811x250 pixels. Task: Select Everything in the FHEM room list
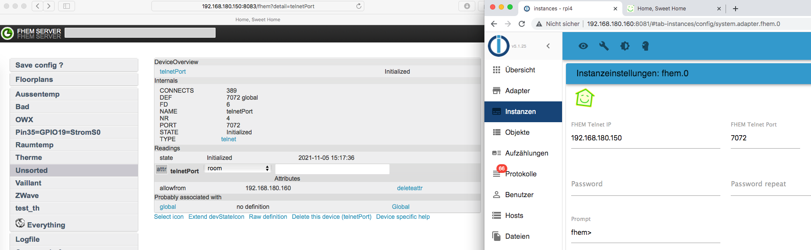(46, 225)
